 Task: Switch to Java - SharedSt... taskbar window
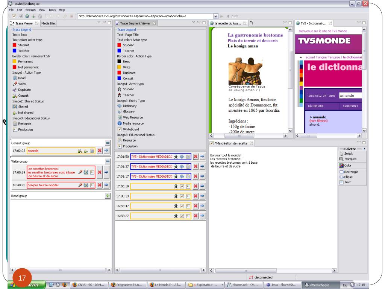[x=282, y=285]
